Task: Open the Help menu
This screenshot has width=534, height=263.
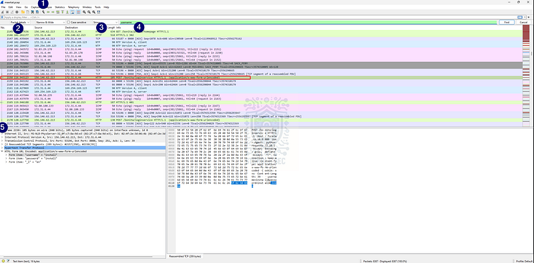Action: 106,7
